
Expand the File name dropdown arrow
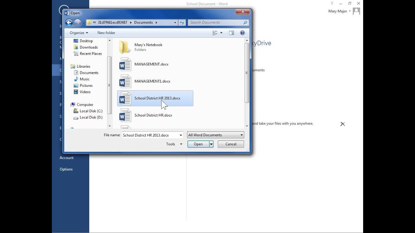pos(181,135)
